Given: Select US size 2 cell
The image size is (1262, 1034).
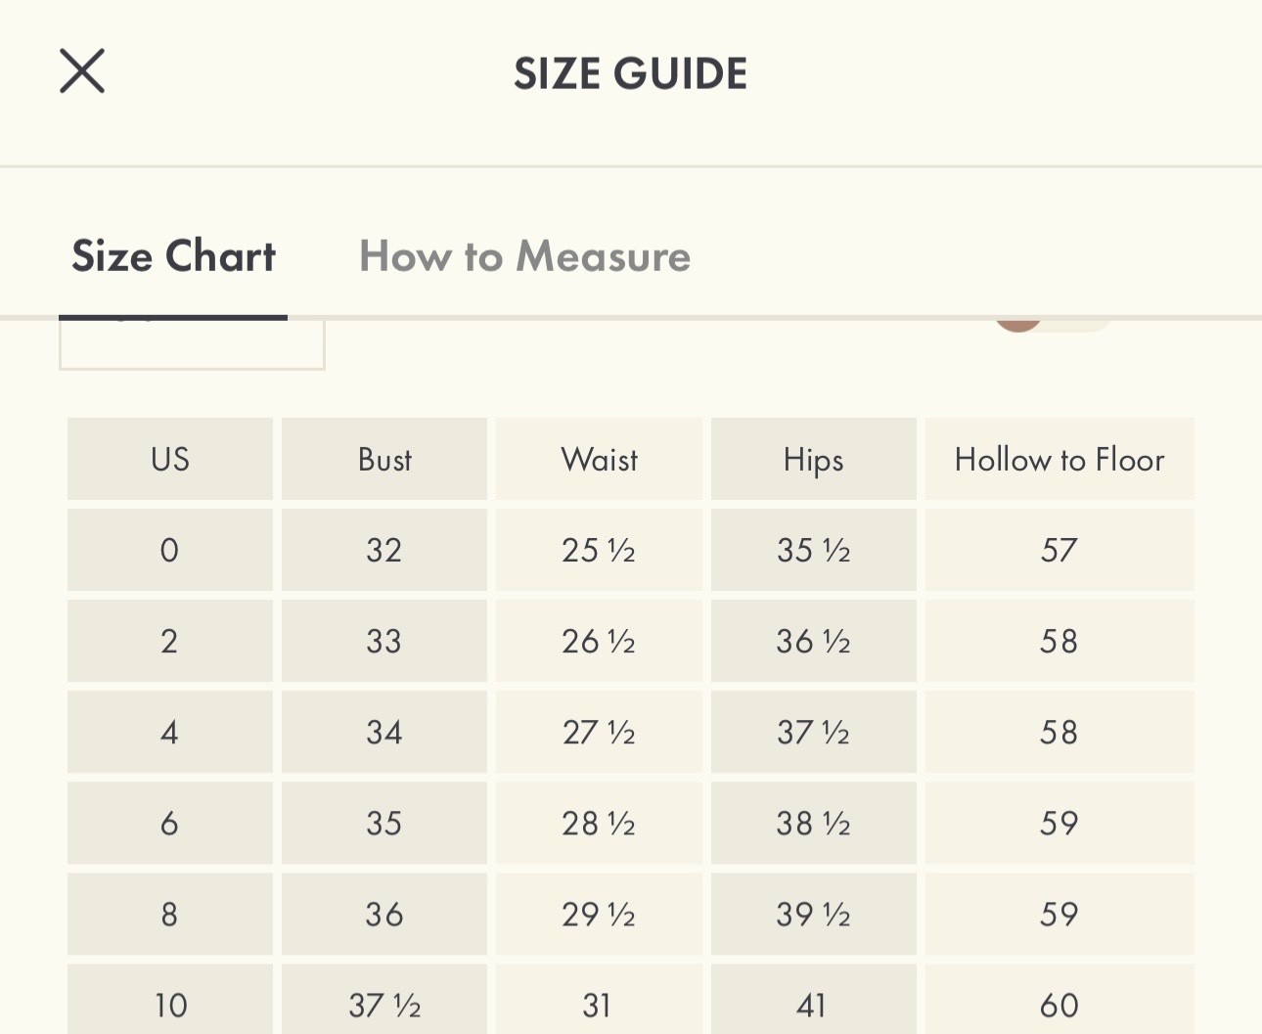Looking at the screenshot, I should (x=170, y=641).
